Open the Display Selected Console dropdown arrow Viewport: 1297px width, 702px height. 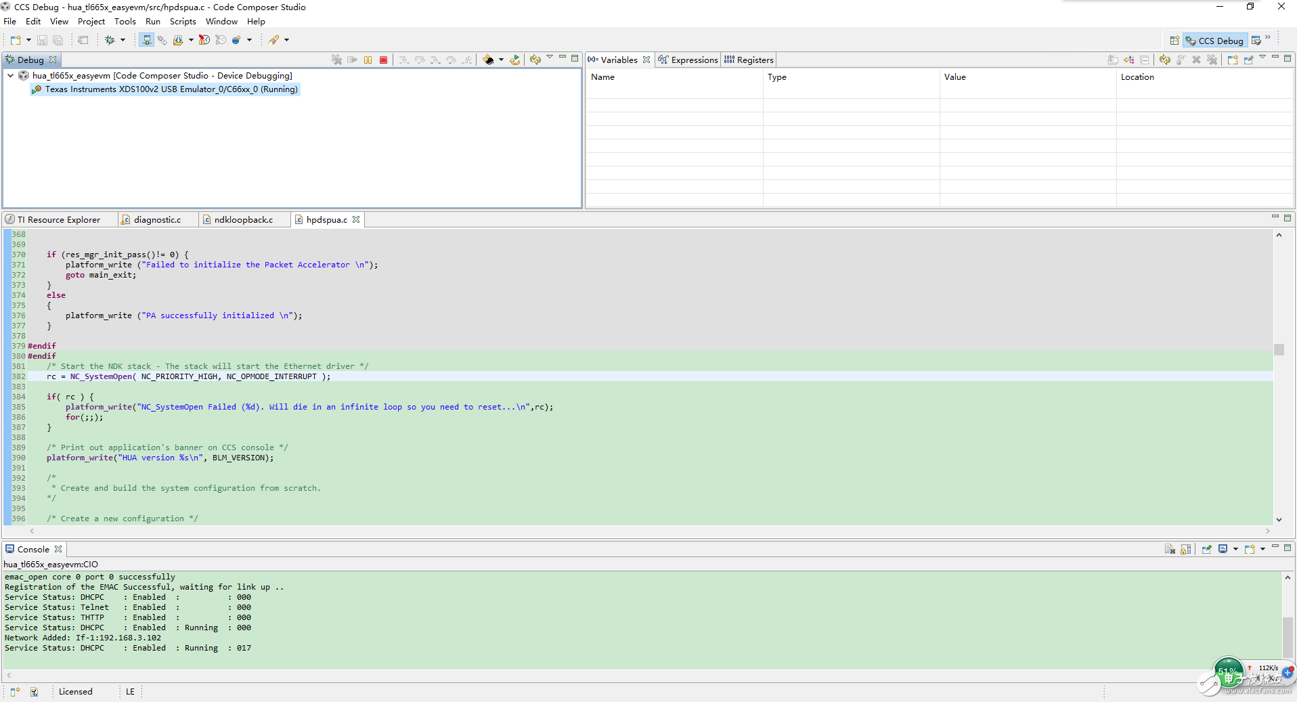coord(1235,549)
